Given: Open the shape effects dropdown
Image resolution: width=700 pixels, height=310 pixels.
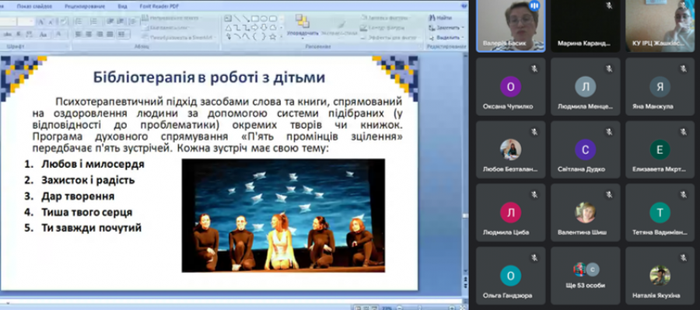Looking at the screenshot, I should [x=389, y=37].
